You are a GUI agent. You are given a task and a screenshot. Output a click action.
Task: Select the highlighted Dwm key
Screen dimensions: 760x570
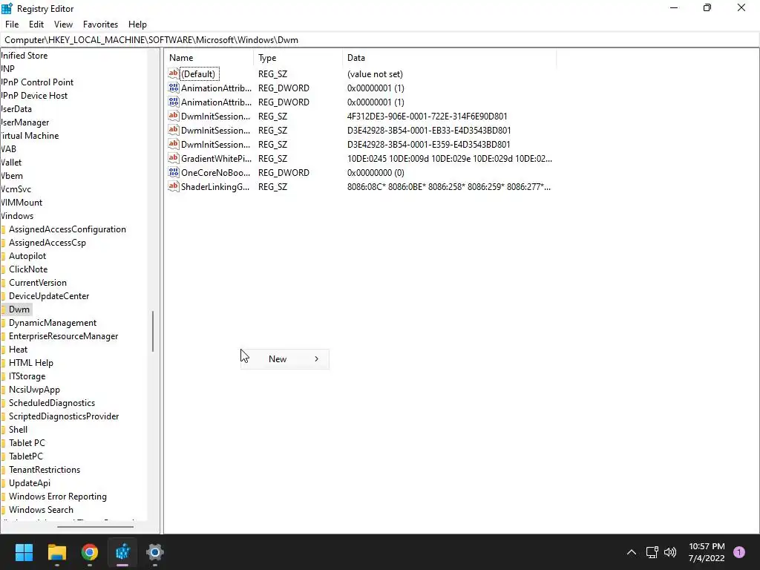[19, 309]
